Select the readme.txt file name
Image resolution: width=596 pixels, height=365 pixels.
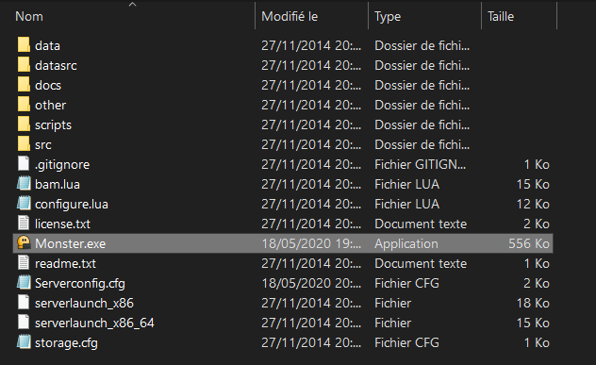[65, 263]
